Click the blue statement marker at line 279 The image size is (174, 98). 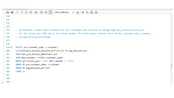pyautogui.click(x=11, y=47)
